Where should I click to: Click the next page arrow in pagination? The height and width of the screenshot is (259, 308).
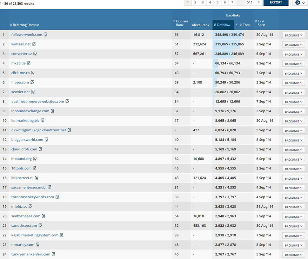tap(259, 3)
